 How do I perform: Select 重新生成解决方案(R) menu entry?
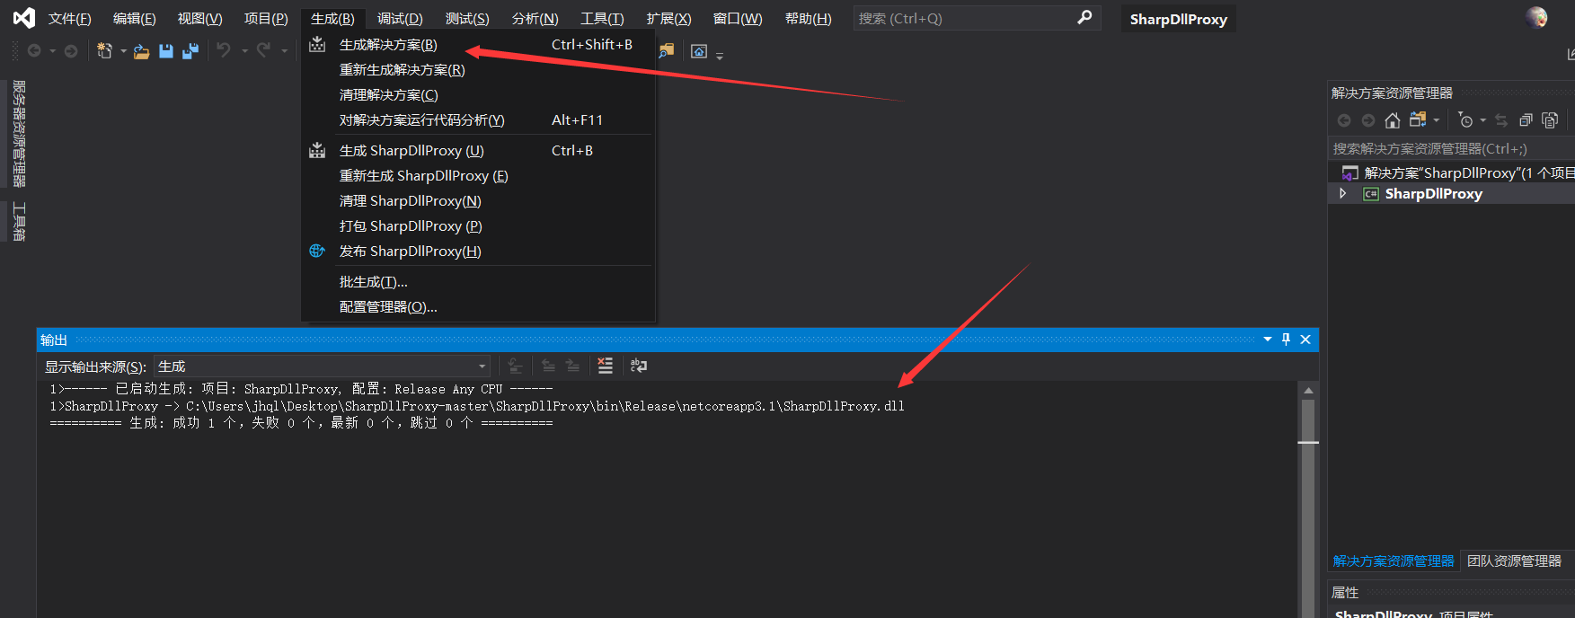coord(478,70)
